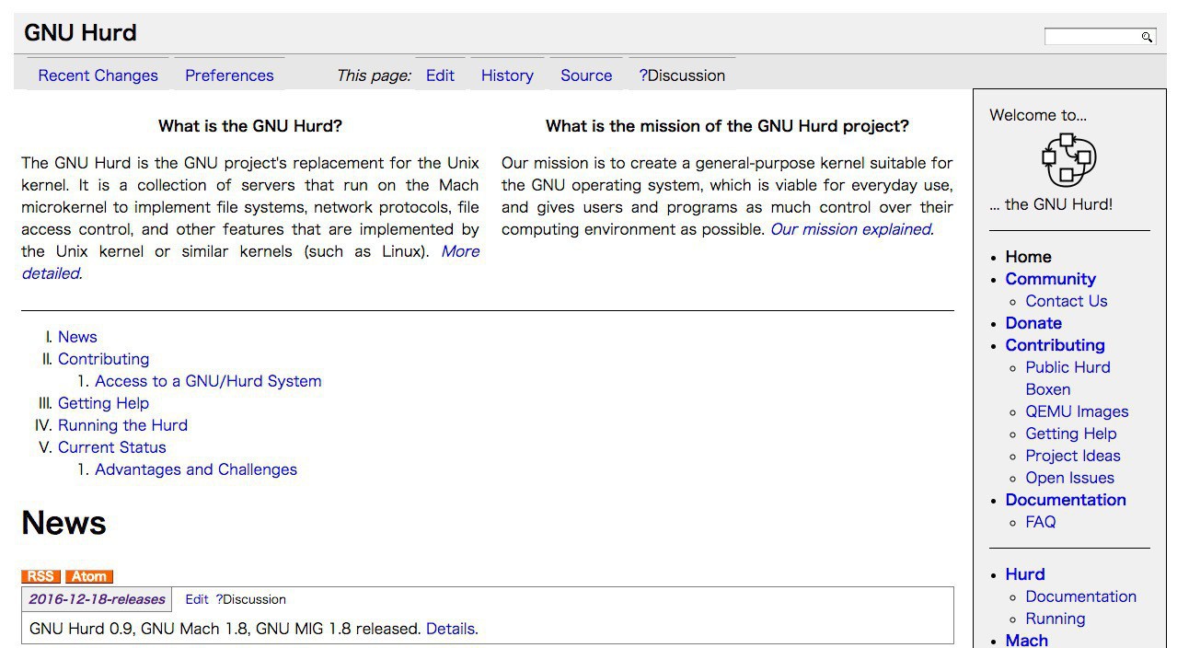Click Details link for Hurd 0.9 release
The height and width of the screenshot is (648, 1177).
tap(450, 630)
